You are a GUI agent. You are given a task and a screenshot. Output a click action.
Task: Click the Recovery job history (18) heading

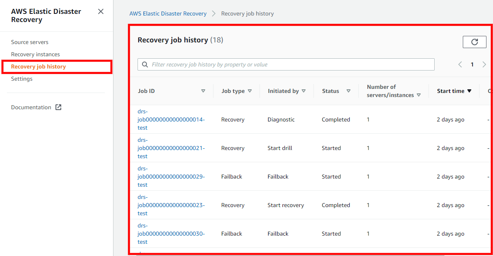coord(180,40)
